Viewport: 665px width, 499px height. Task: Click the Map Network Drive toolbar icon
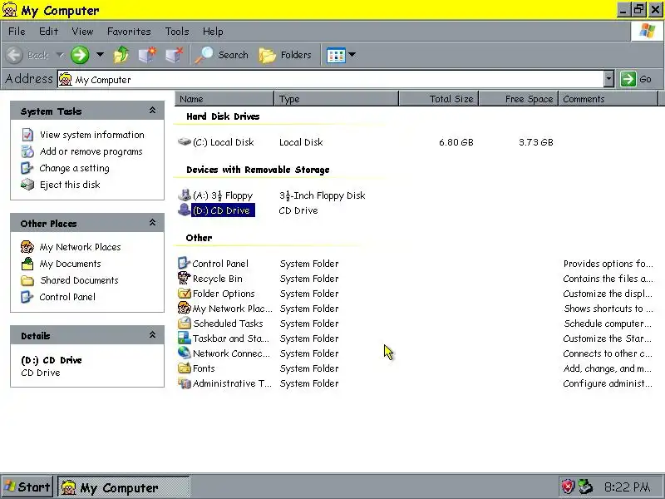tap(148, 55)
